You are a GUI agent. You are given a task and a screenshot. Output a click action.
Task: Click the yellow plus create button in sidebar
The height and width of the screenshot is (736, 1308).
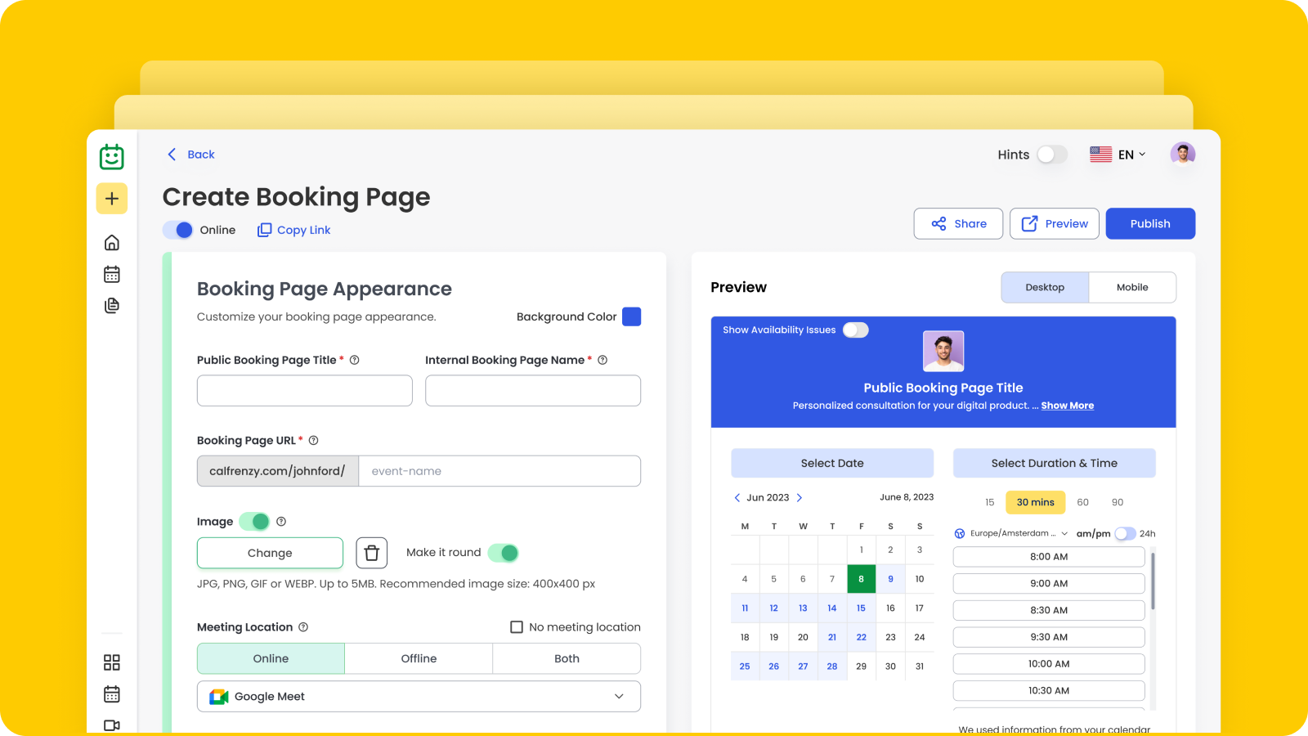tap(112, 199)
